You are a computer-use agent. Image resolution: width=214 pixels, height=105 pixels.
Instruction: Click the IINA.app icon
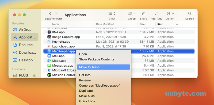[49, 32]
